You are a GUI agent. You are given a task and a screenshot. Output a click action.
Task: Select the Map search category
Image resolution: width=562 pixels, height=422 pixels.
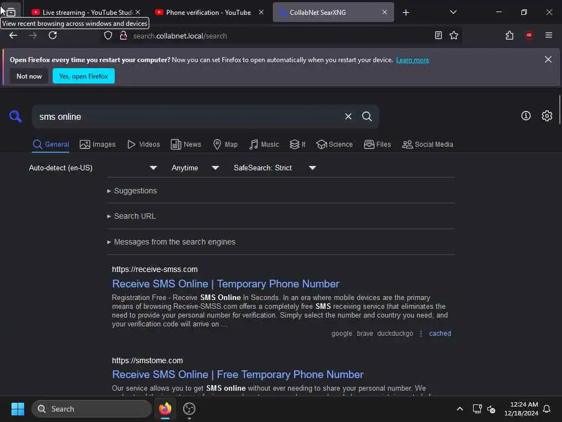click(225, 145)
